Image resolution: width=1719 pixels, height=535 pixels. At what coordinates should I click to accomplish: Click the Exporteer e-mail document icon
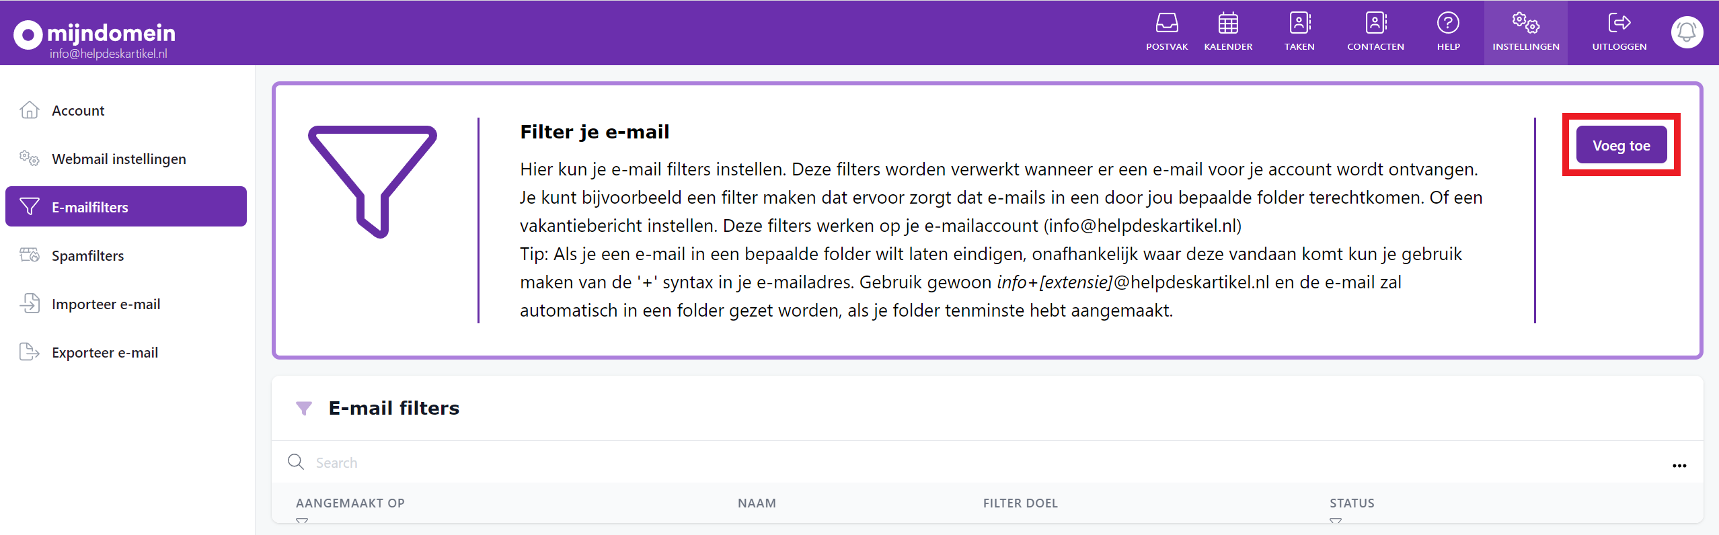click(x=29, y=352)
